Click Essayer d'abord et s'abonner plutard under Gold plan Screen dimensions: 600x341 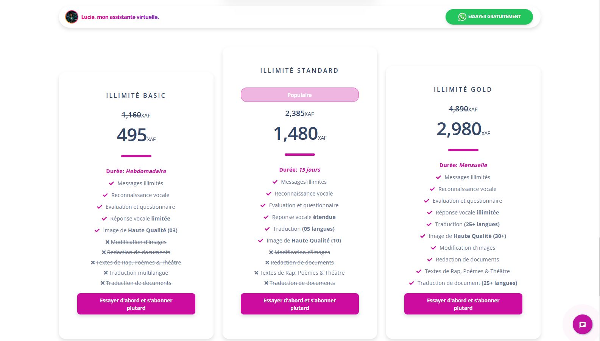click(463, 304)
